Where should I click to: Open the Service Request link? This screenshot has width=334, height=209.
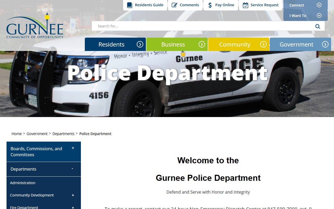pyautogui.click(x=260, y=5)
